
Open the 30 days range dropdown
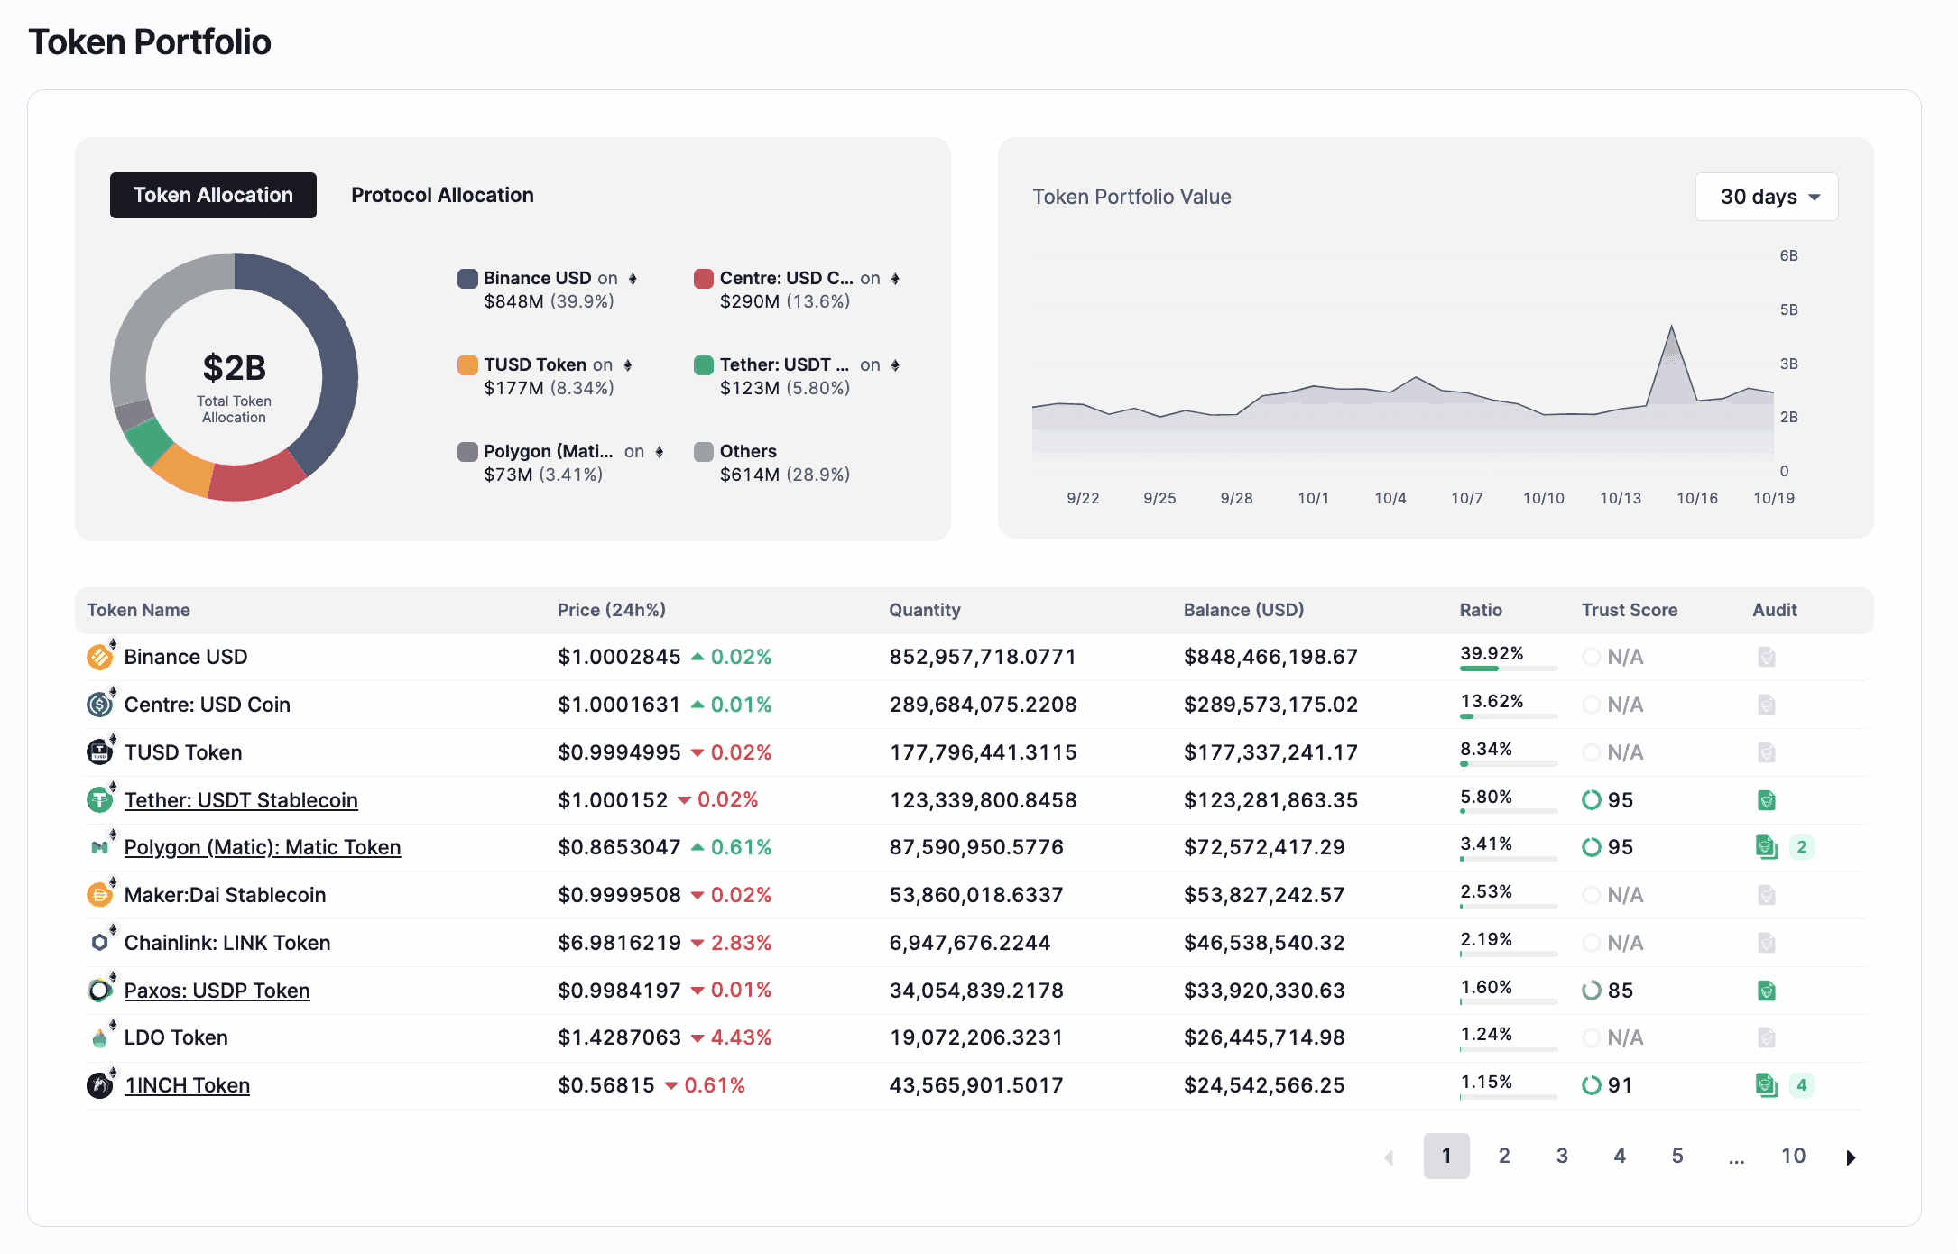click(x=1766, y=197)
